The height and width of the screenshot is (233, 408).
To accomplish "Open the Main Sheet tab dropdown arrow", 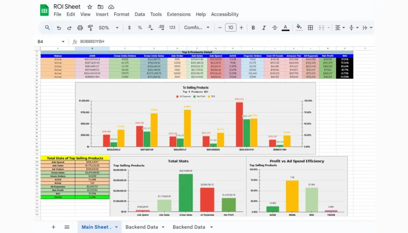I will pos(116,227).
